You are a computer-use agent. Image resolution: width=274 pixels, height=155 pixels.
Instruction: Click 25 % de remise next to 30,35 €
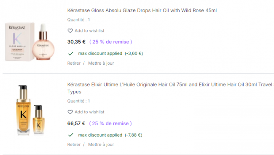tap(110, 42)
